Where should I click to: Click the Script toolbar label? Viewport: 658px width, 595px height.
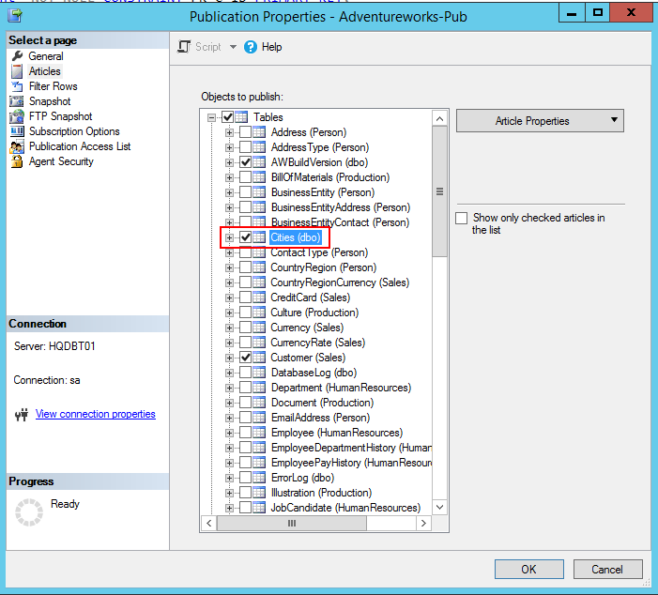click(x=207, y=47)
